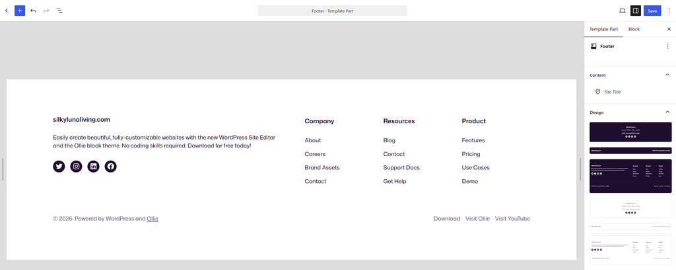Choose the dark centered footer design
This screenshot has height=270, width=676.
click(x=630, y=132)
